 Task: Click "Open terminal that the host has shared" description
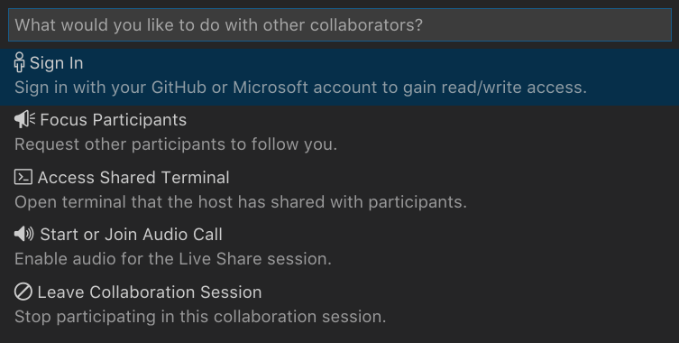point(241,202)
